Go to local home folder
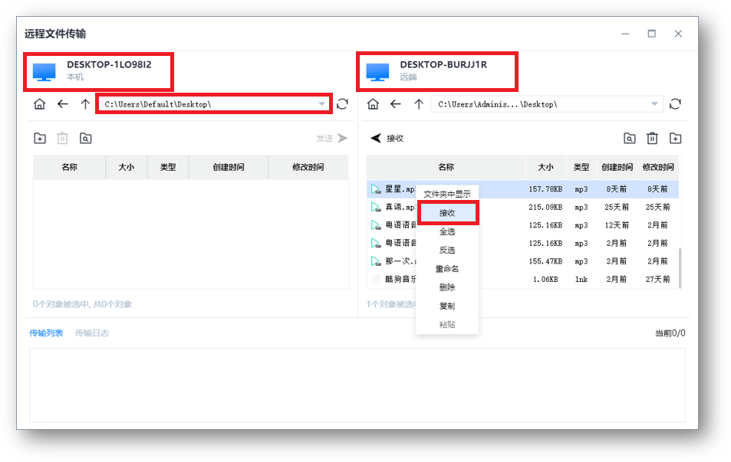This screenshot has width=731, height=462. [x=40, y=104]
